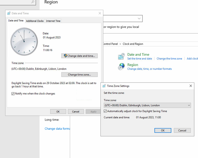Screen dimensions: 198x158
Task: Uncheck Automatically adjust clock for Daylight Saving Time
Action: tap(105, 111)
